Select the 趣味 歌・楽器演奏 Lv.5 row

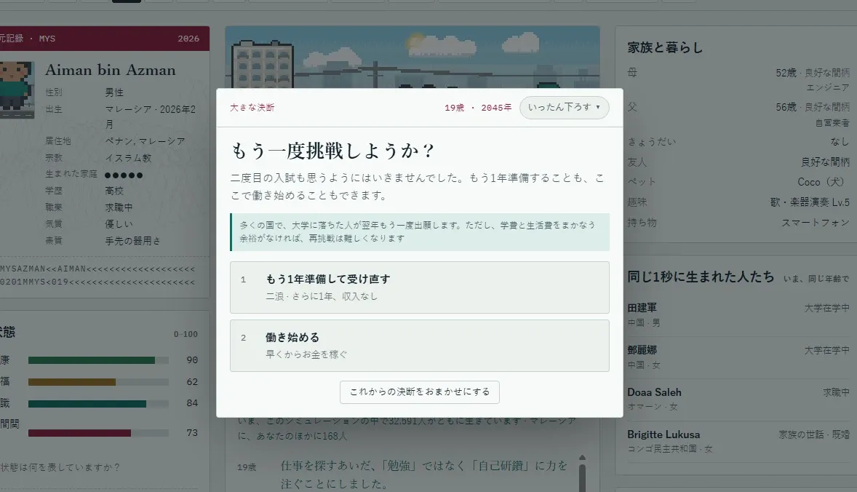[738, 202]
